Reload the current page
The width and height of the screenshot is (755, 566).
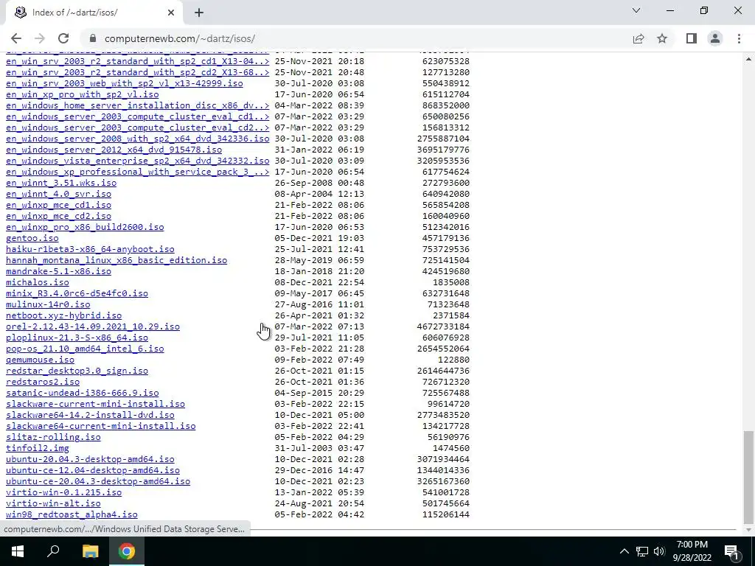click(63, 38)
